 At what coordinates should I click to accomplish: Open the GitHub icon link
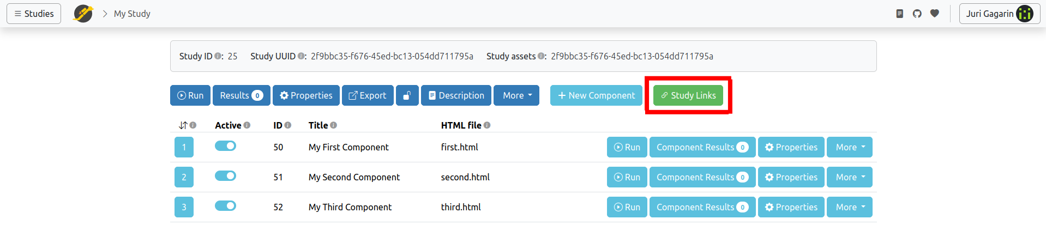click(917, 14)
